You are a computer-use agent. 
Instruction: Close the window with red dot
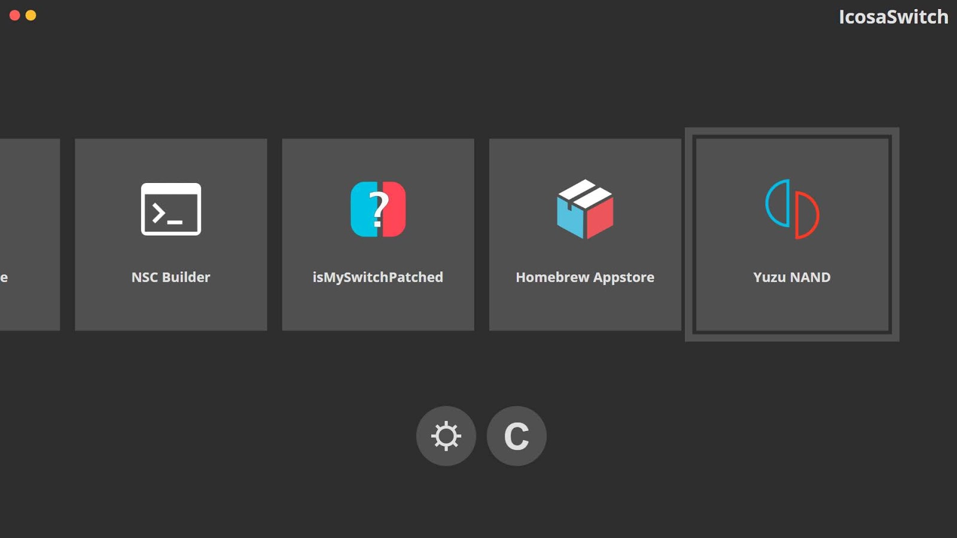pyautogui.click(x=15, y=16)
